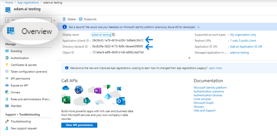
Task: Open Authentication scenarios documentation
Action: (x=209, y=91)
